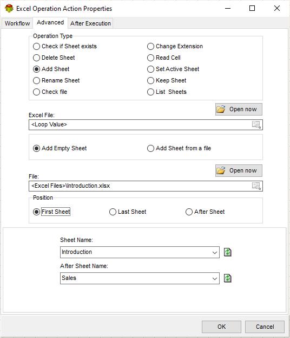Image resolution: width=290 pixels, height=338 pixels.
Task: Set position to After Sheet
Action: [x=205, y=212]
